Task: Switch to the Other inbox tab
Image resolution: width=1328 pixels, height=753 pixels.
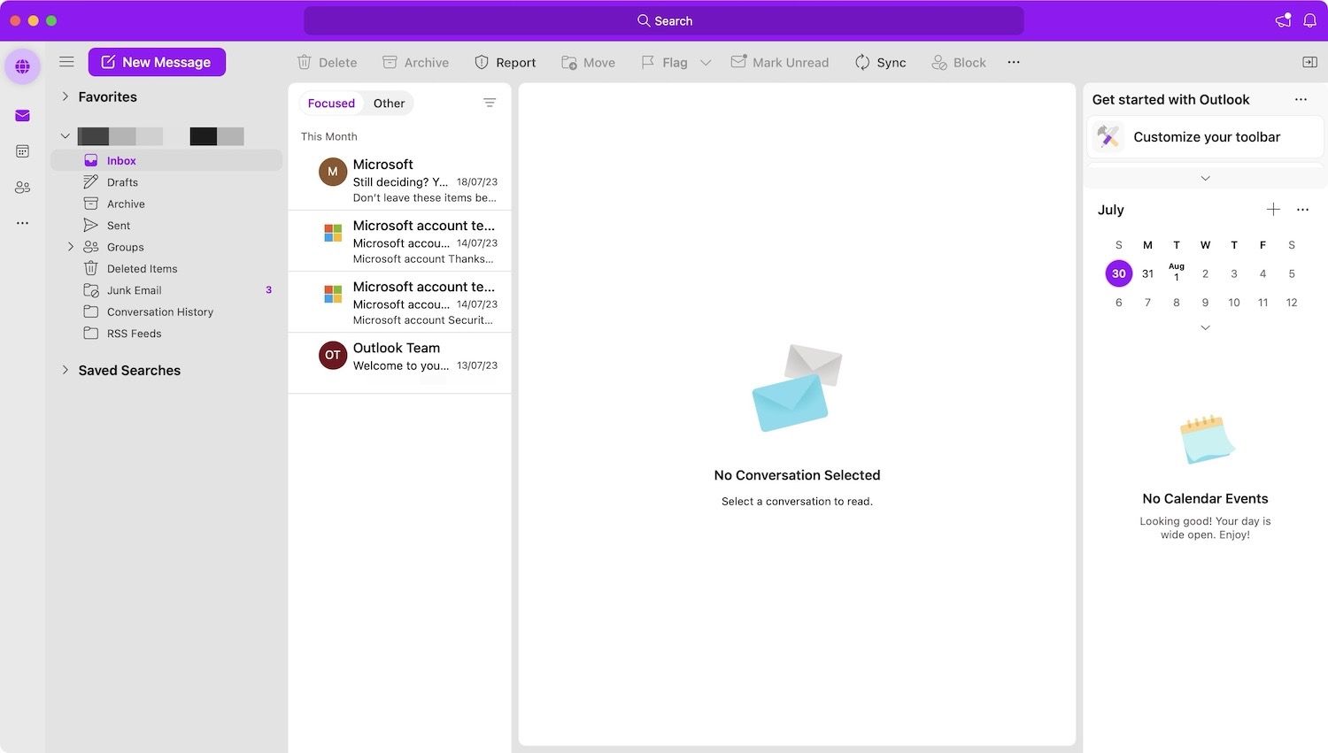Action: (x=389, y=104)
